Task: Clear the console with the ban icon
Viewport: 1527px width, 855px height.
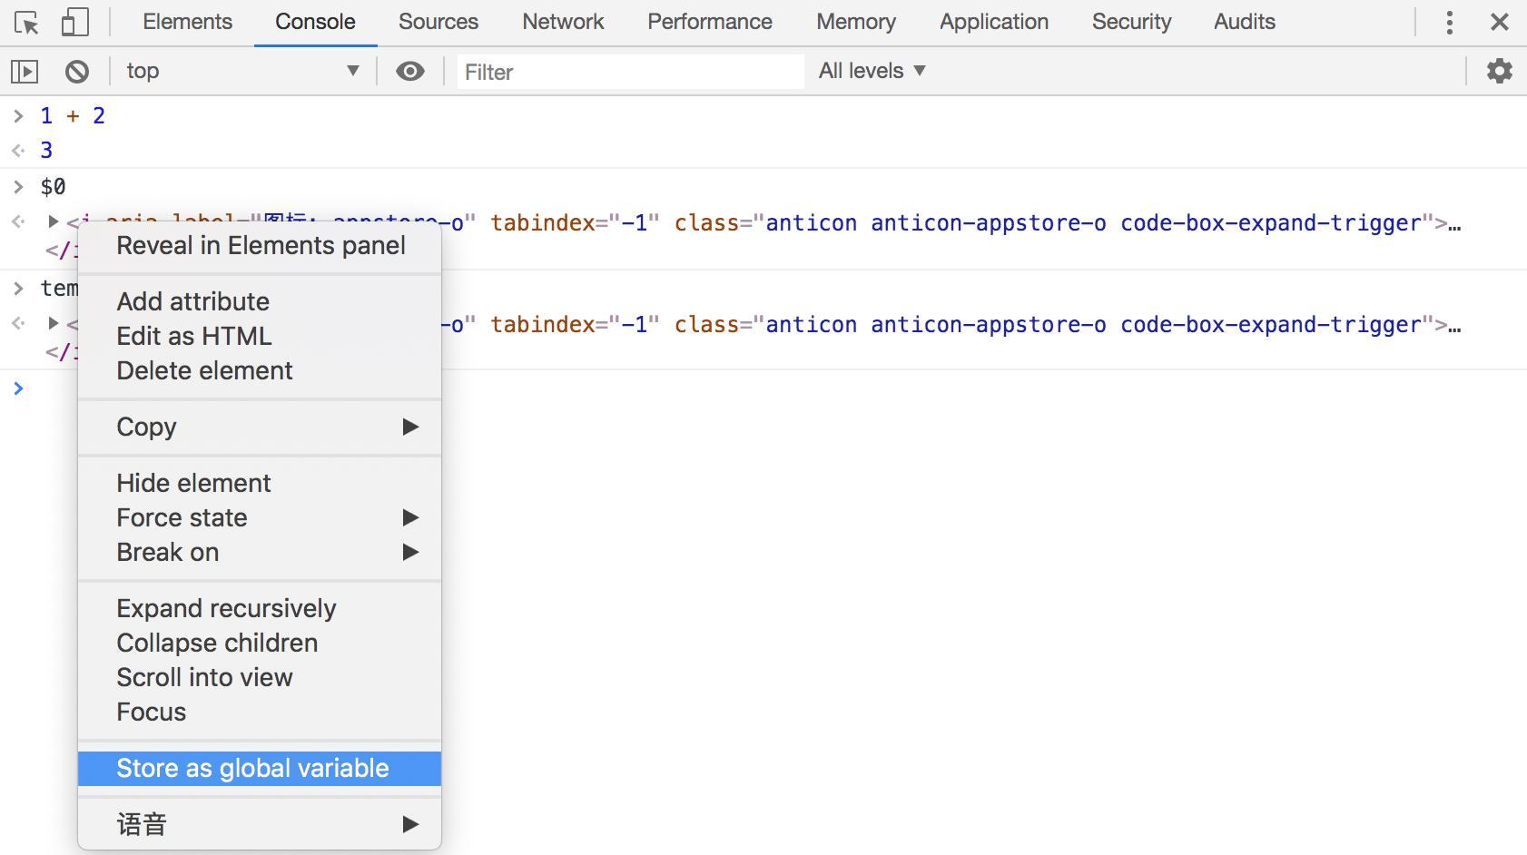Action: (x=77, y=71)
